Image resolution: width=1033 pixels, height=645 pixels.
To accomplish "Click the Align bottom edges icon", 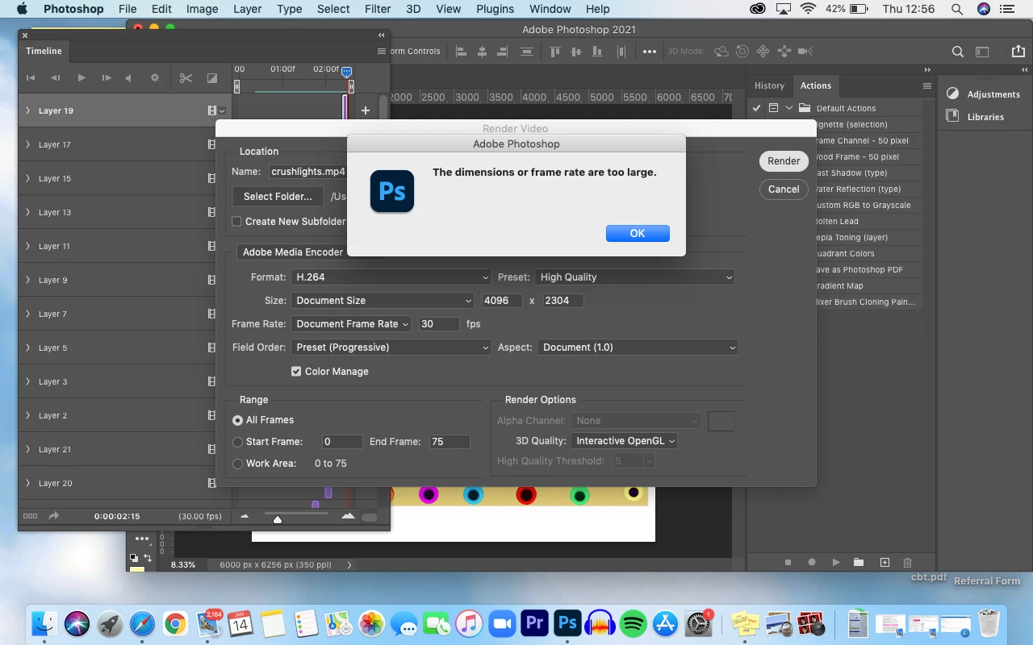I will click(597, 51).
